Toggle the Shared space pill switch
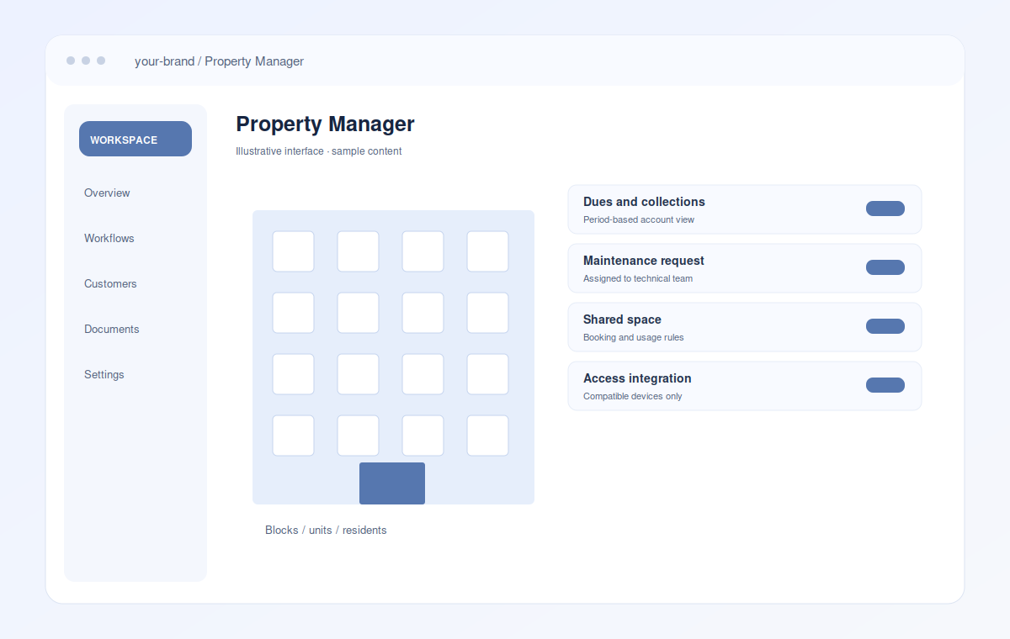 (x=885, y=326)
